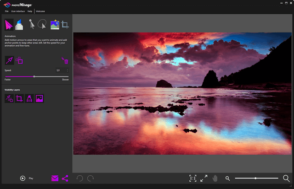Click the Speed value stepper arrows
Screen dimensions: 294x189
coord(67,70)
